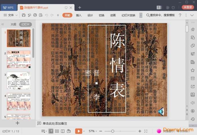Click the audio speaker icon on slide
Image resolution: width=197 pixels, height=135 pixels.
tap(161, 111)
